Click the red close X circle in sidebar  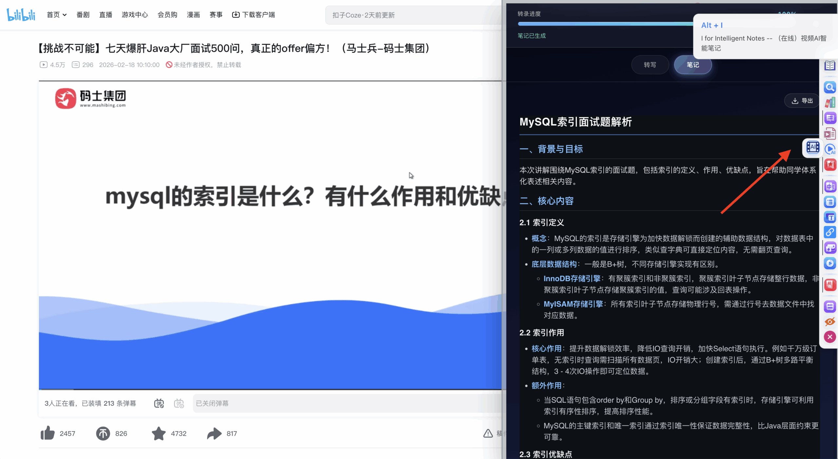click(x=829, y=337)
